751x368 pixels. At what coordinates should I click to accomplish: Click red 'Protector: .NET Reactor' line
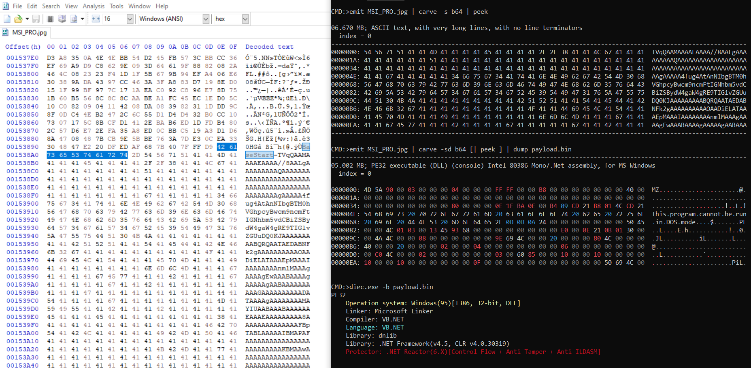(x=473, y=352)
